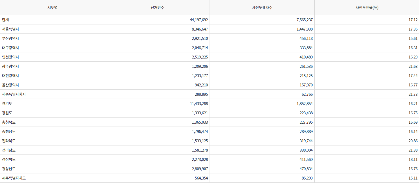420x183 pixels.
Task: Select the 전라북도 row label
Action: coord(9,141)
